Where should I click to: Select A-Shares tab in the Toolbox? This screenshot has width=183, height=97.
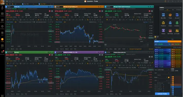tap(178, 10)
